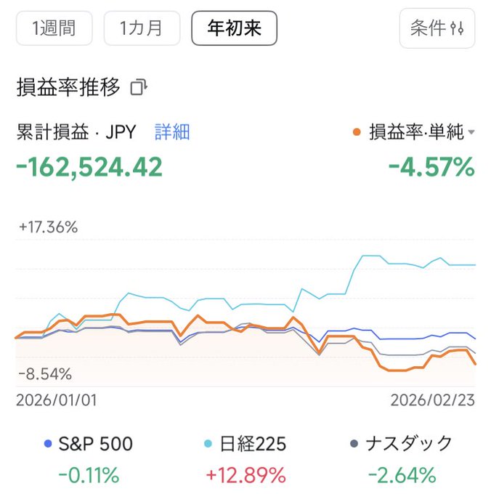Click the 2026/01/01 start date label
This screenshot has height=494, width=491.
click(x=56, y=400)
